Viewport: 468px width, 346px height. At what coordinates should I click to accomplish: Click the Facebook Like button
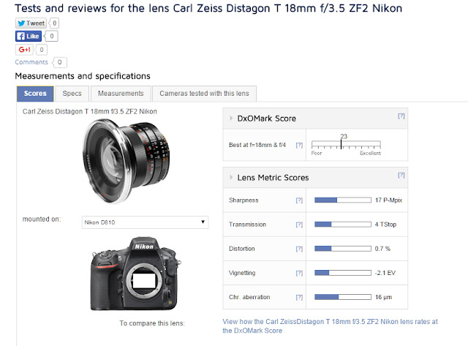[29, 36]
